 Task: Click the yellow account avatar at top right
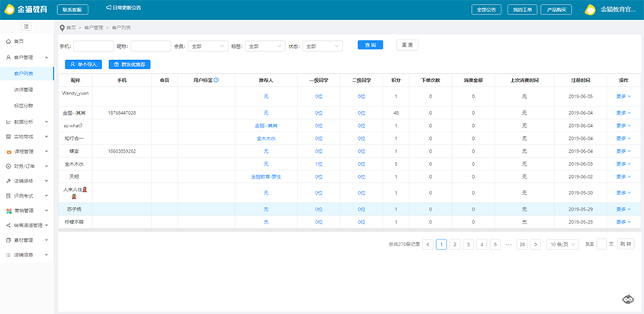tap(590, 10)
